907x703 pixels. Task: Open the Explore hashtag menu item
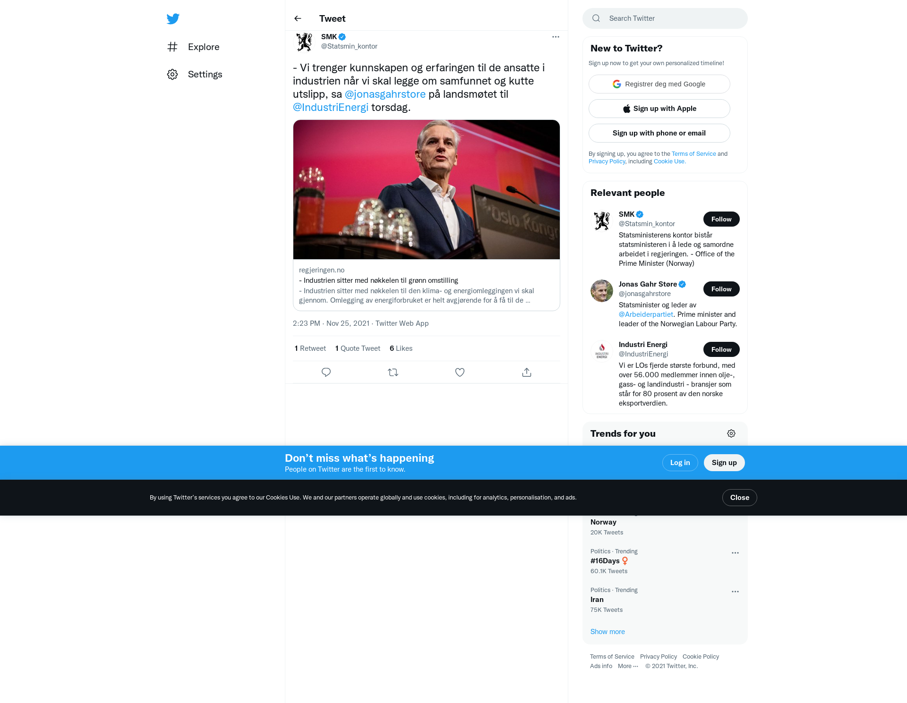tap(193, 47)
